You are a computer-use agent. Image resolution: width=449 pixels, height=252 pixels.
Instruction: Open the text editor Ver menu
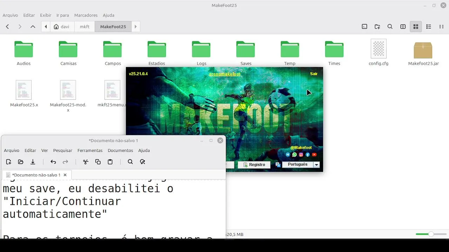point(45,150)
